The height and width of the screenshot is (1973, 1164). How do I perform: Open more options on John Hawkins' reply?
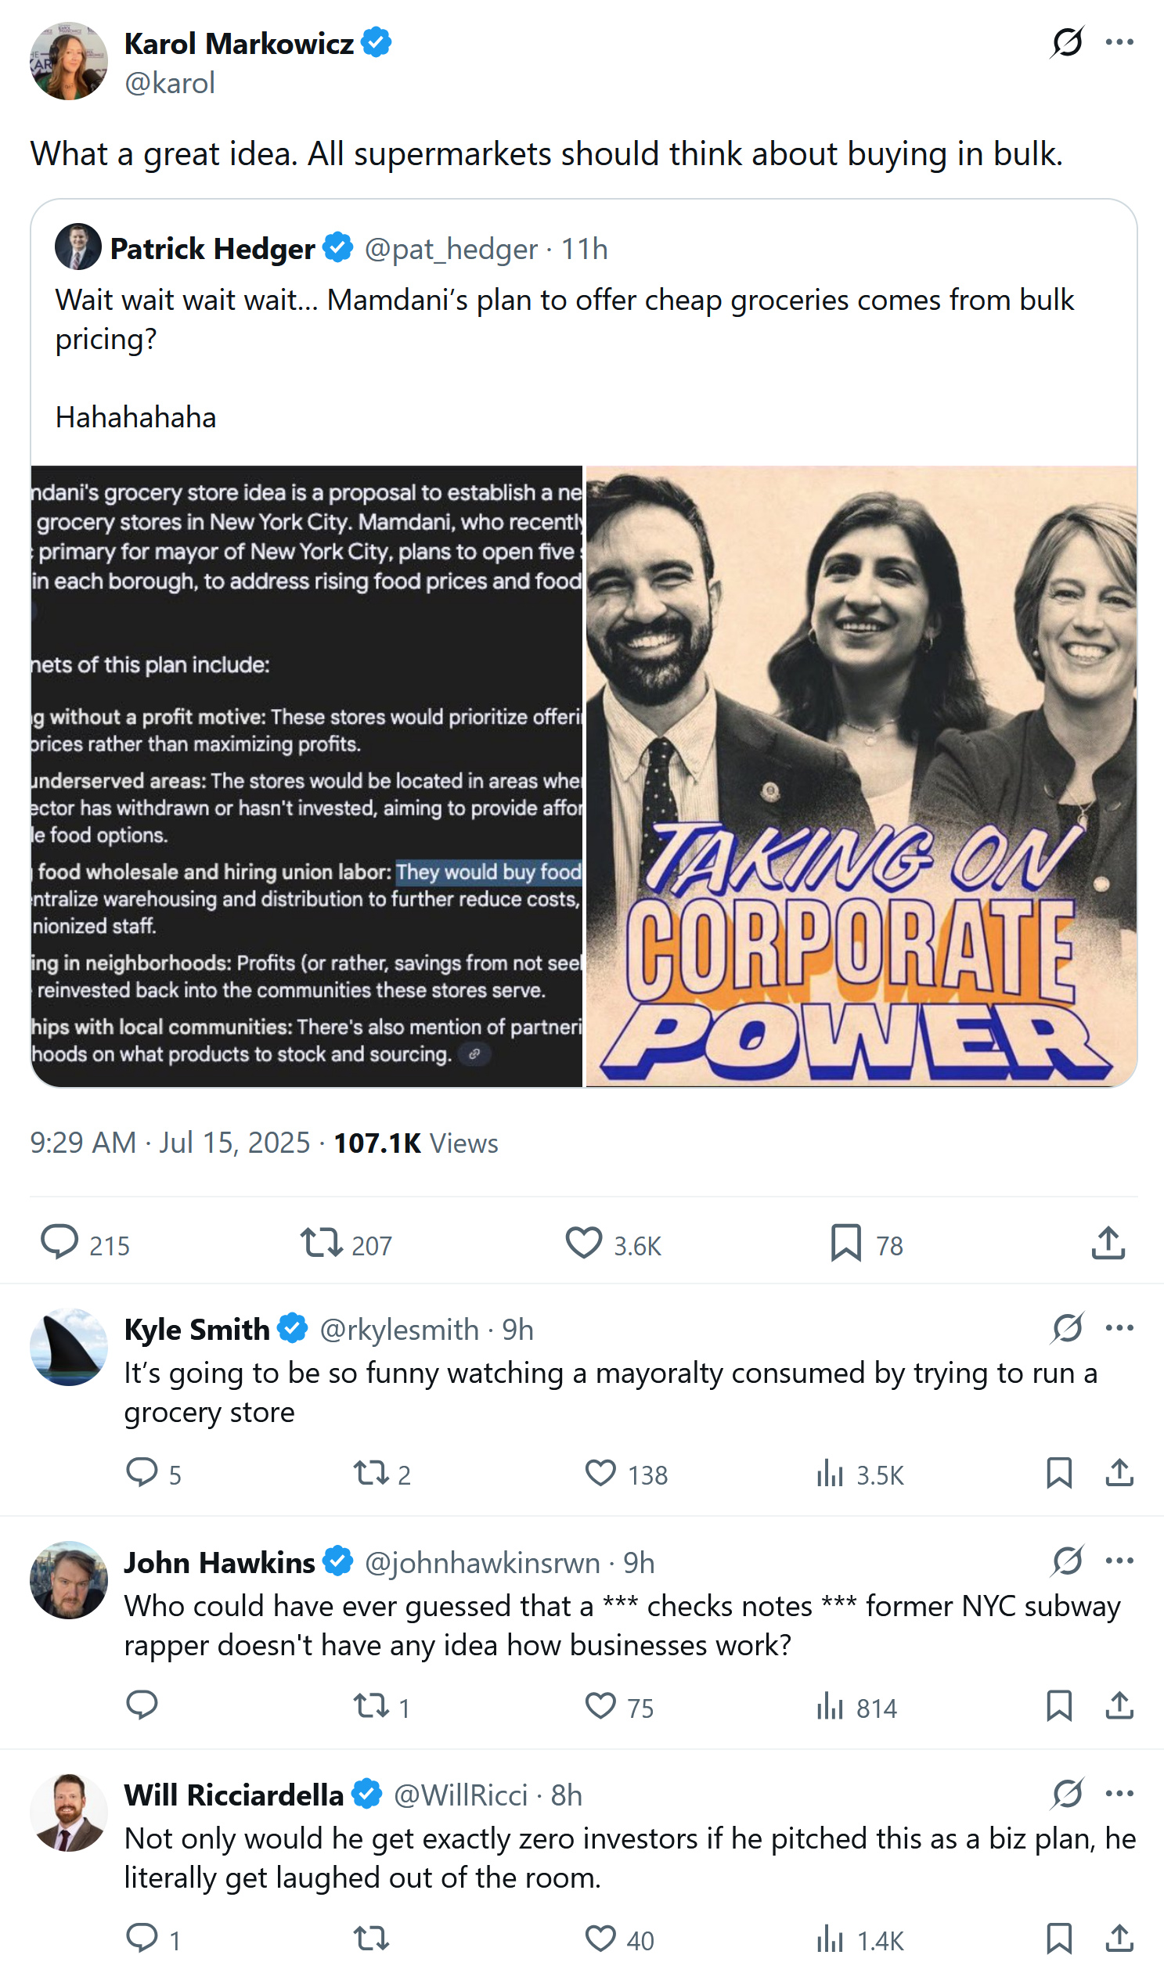point(1119,1561)
